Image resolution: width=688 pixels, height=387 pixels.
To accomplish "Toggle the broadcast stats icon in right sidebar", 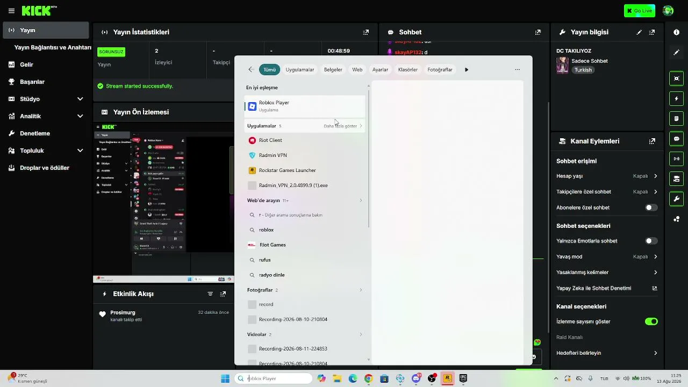I will (676, 159).
